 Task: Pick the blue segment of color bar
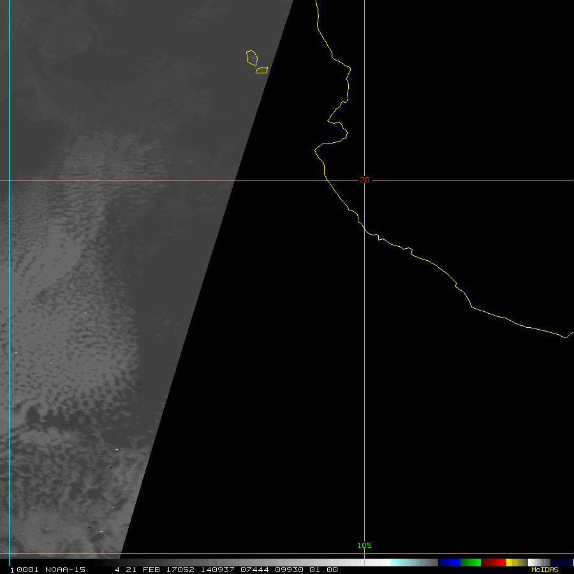coord(449,563)
